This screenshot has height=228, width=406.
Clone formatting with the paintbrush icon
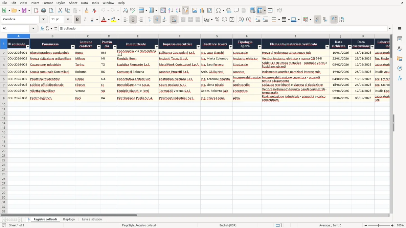tap(87, 10)
